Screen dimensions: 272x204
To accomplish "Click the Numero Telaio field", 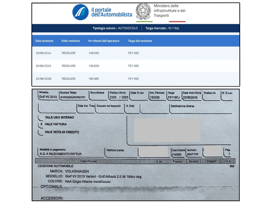I will click(73, 96).
